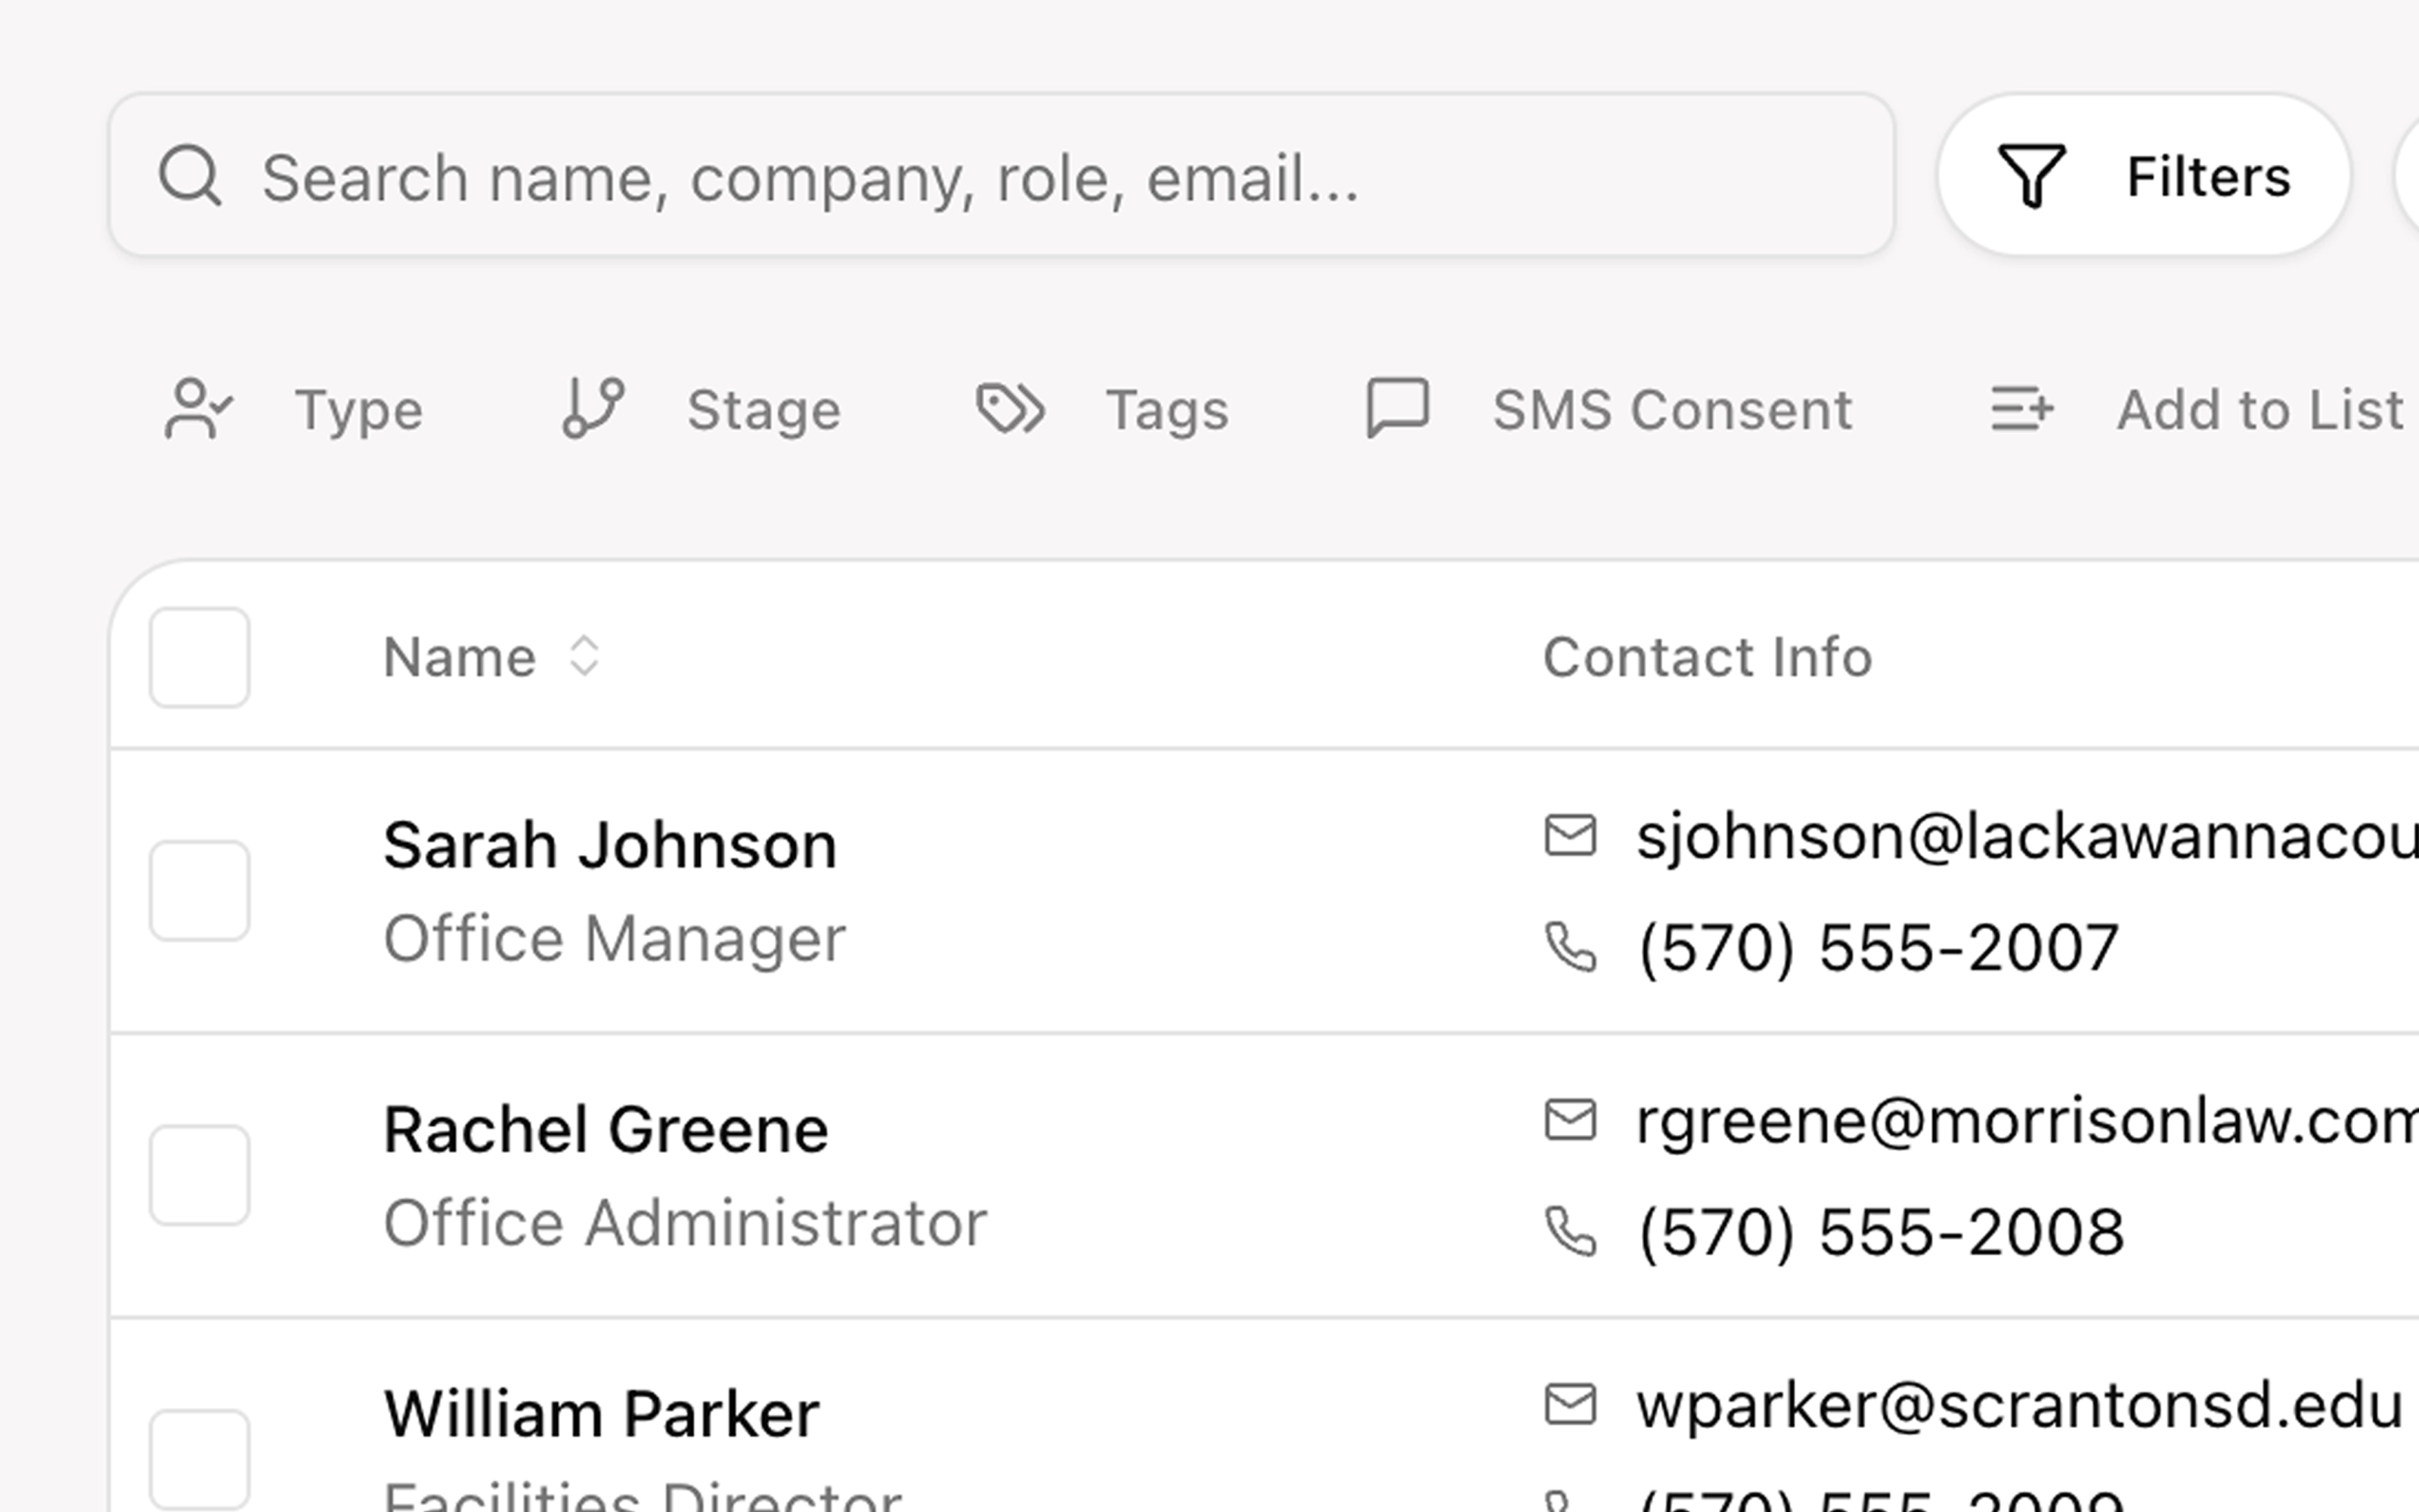This screenshot has height=1512, width=2419.
Task: Click the rgreene@morrisonlaw.com email
Action: coord(2027,1121)
